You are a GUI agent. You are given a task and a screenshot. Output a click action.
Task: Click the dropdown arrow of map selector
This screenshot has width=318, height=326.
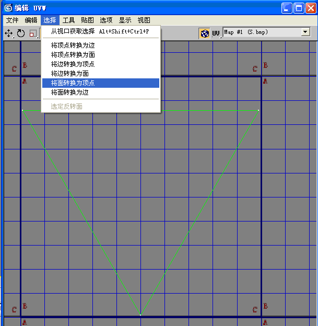305,32
